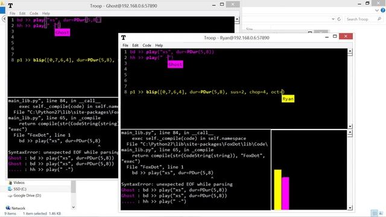Click scroll down arrow of Ryan console pane
Viewport: 386px width, 217px height.
click(x=350, y=208)
